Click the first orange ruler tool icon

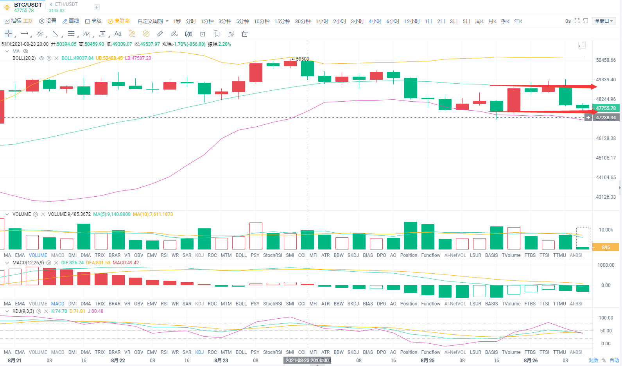point(132,34)
